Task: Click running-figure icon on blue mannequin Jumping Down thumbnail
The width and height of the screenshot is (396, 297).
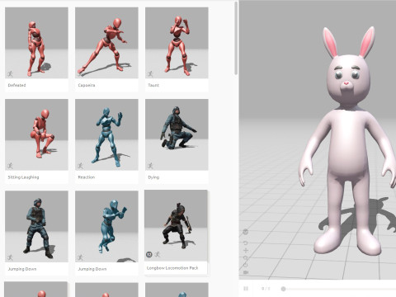Action: tap(80, 257)
